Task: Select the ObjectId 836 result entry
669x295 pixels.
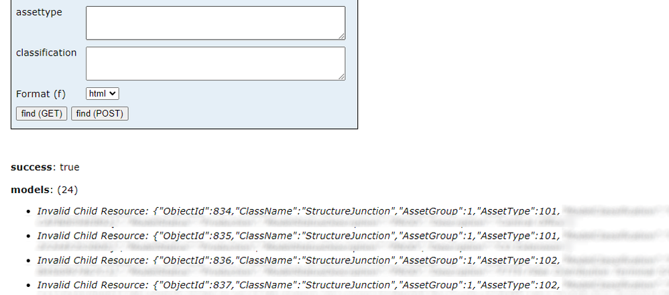Action: click(298, 261)
